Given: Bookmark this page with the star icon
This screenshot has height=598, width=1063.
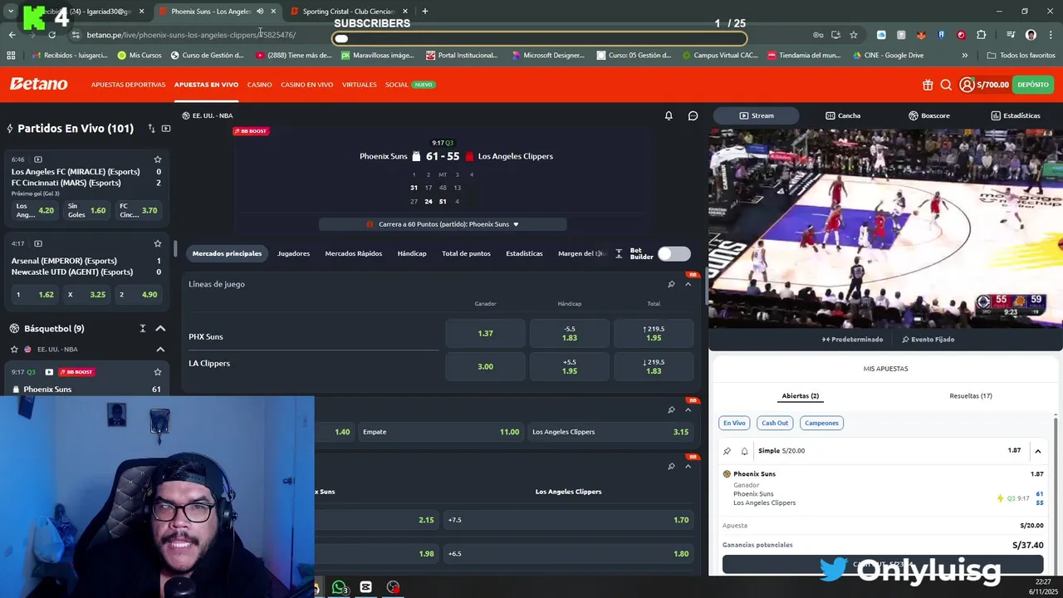Looking at the screenshot, I should tap(854, 35).
